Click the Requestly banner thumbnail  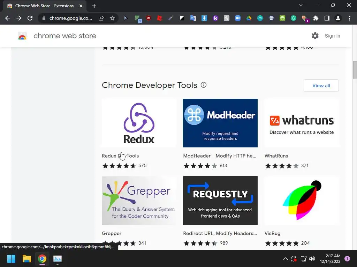point(220,201)
